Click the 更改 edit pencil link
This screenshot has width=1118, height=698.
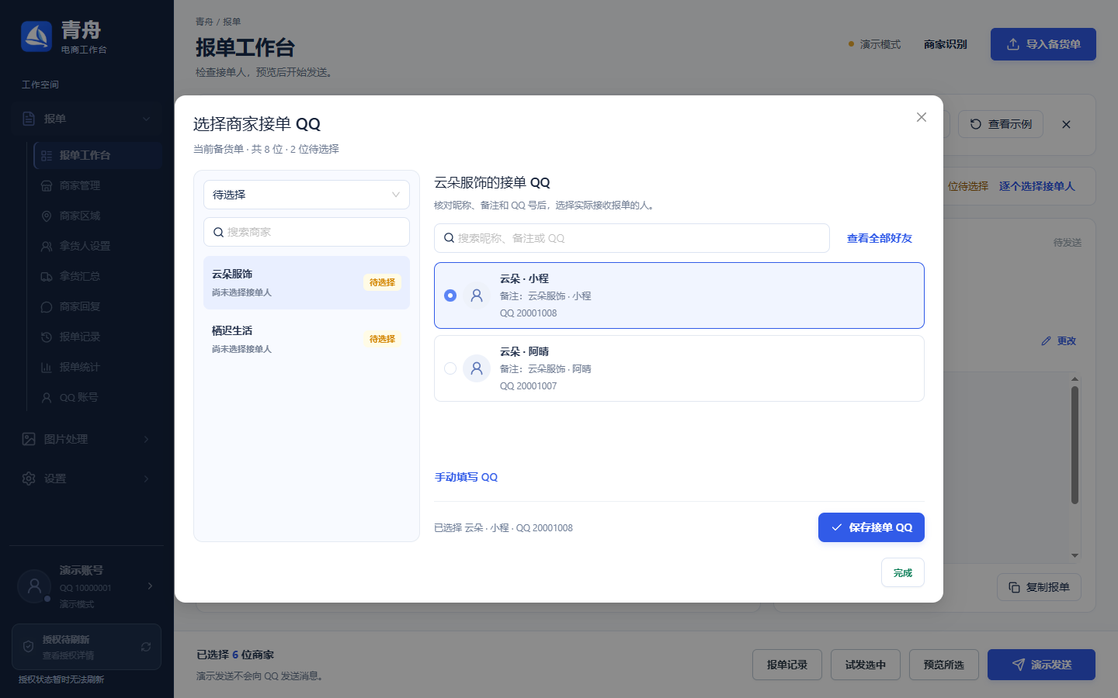(x=1059, y=340)
